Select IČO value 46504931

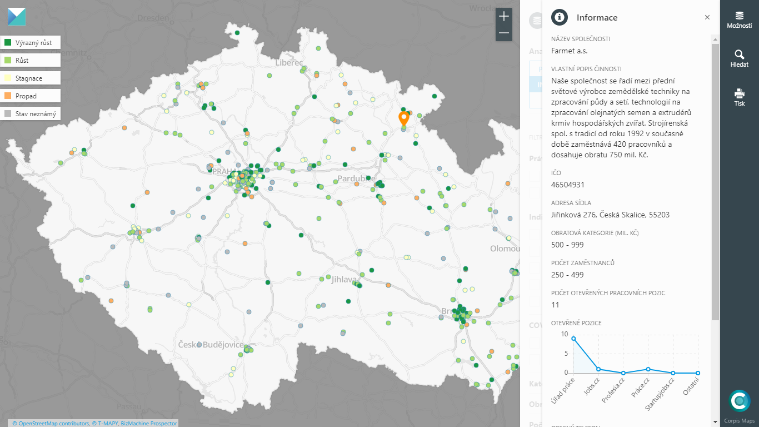[x=568, y=185]
